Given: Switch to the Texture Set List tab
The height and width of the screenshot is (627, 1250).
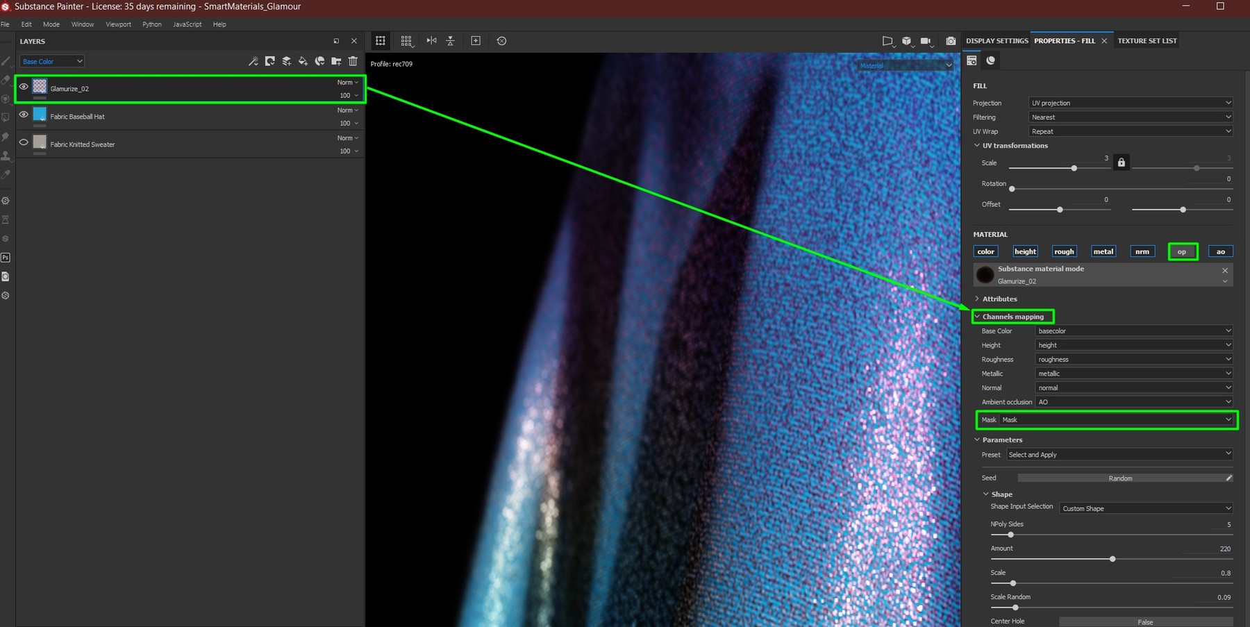Looking at the screenshot, I should (x=1147, y=41).
